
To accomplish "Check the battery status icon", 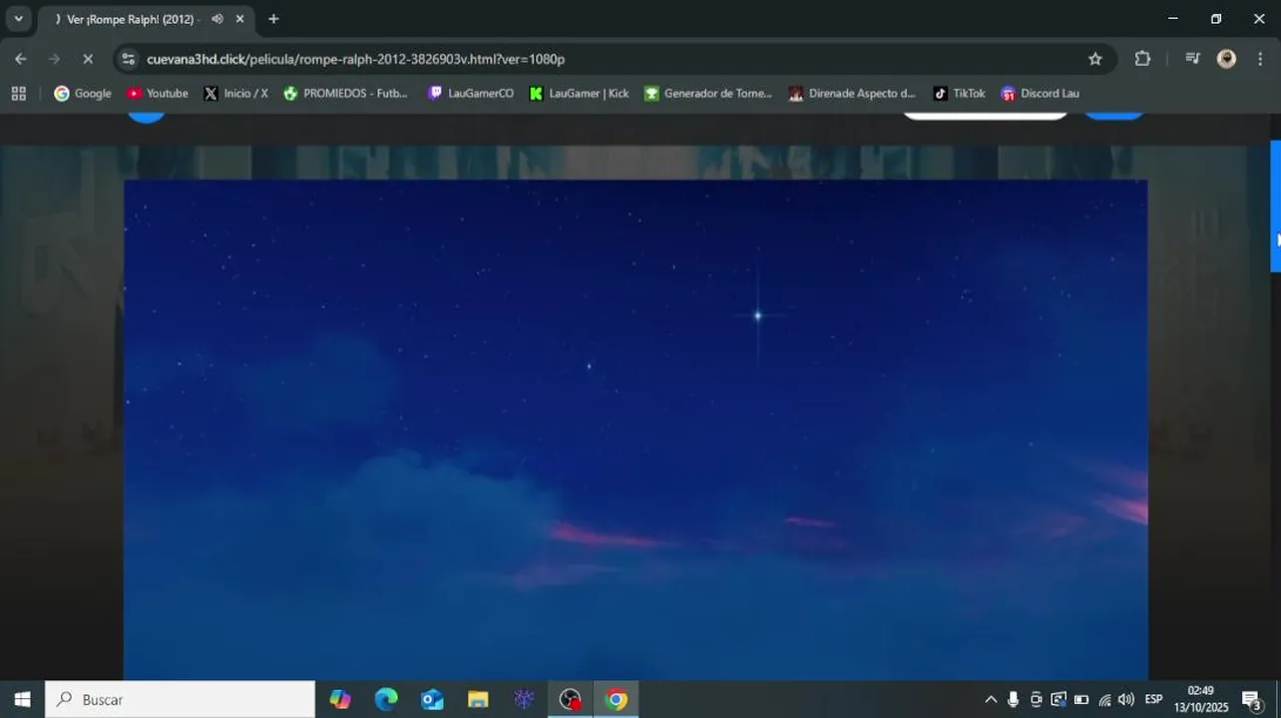I will 1081,699.
